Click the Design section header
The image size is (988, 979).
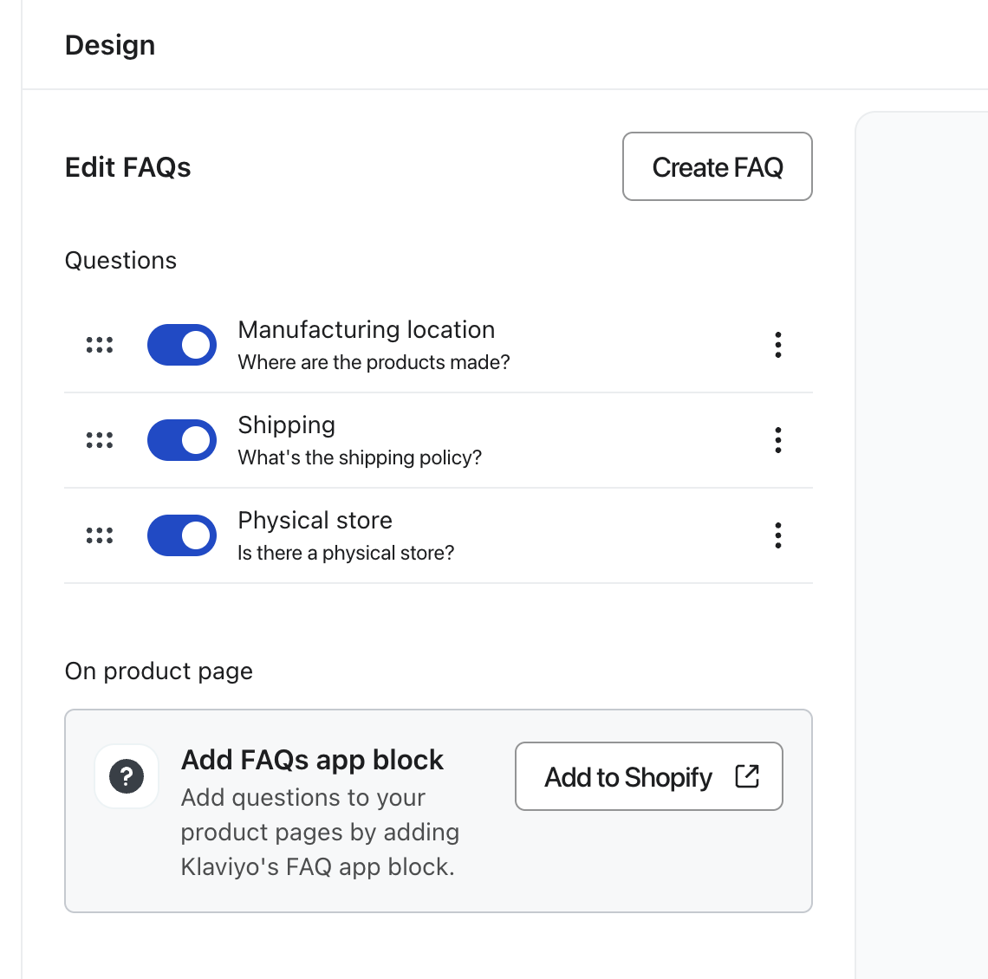click(110, 45)
